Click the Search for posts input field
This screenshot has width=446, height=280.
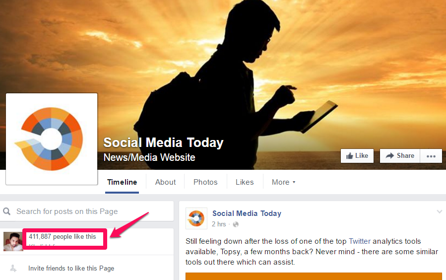tap(87, 211)
